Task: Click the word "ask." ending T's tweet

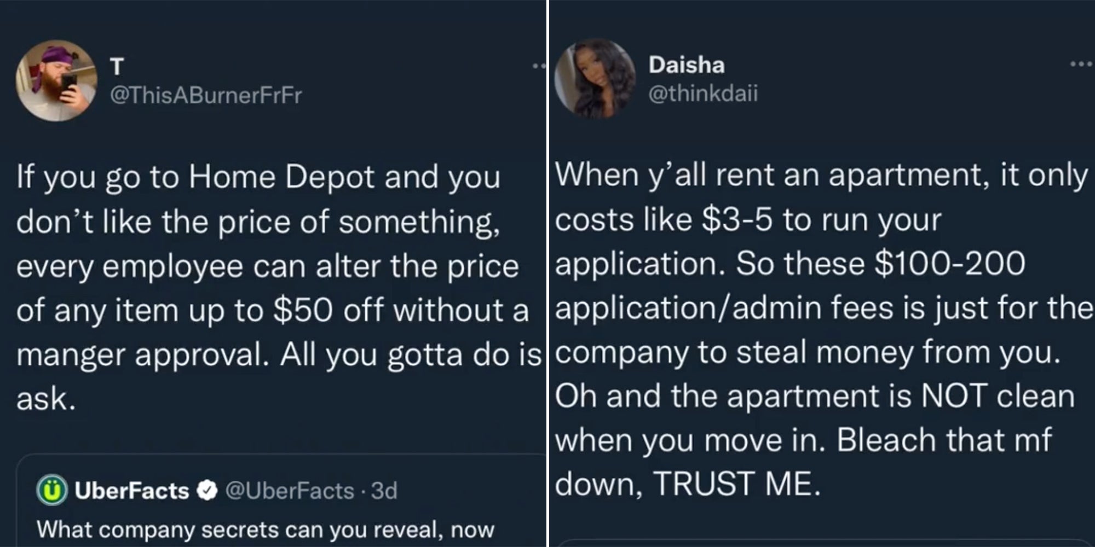Action: point(45,399)
